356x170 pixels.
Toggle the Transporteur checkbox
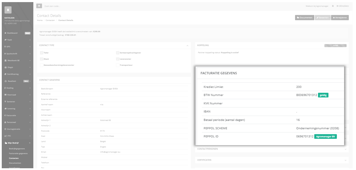[118, 65]
